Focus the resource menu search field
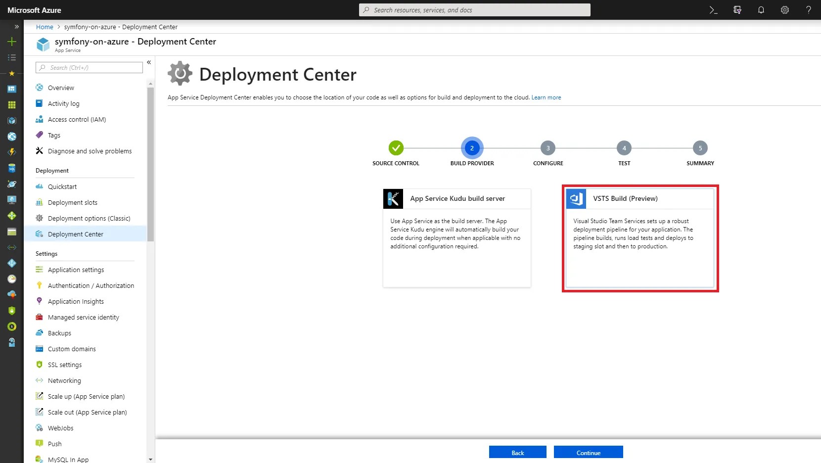 coord(89,68)
